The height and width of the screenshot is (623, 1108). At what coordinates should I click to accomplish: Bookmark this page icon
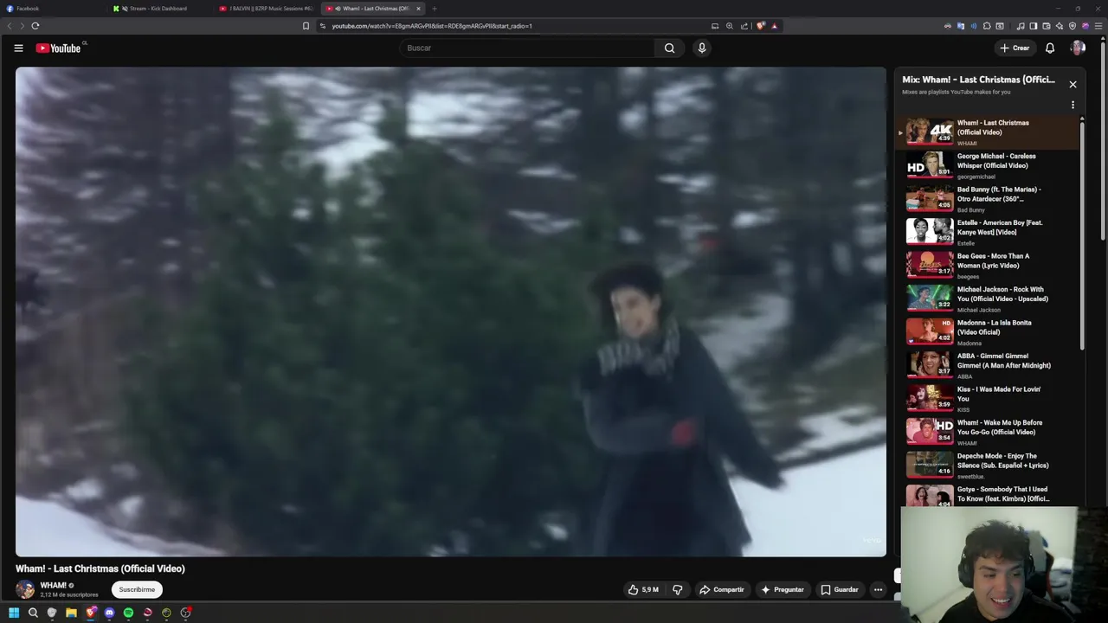306,26
